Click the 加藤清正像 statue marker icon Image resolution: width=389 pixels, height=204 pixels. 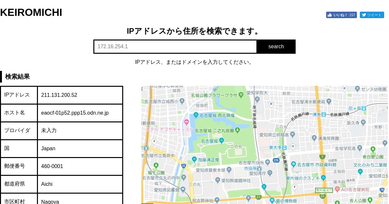(x=194, y=159)
